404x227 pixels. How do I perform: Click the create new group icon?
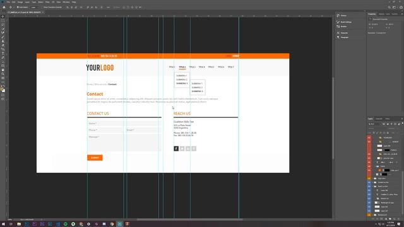(x=390, y=219)
